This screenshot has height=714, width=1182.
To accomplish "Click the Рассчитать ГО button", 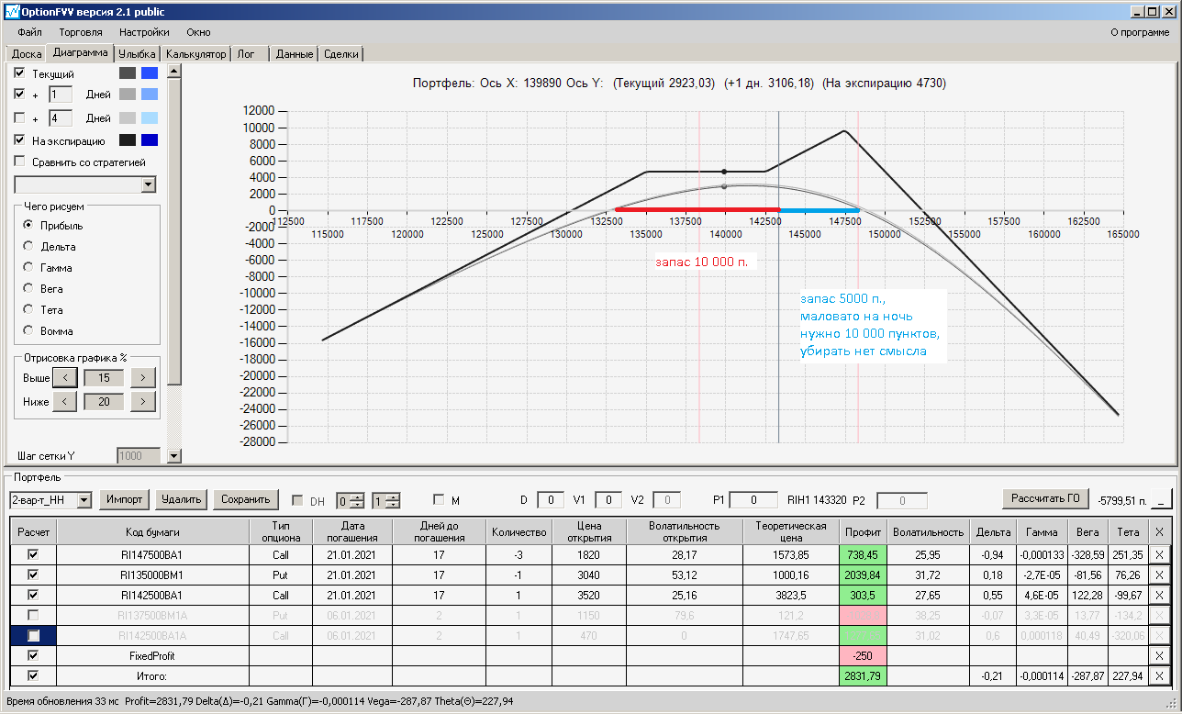I will click(x=1045, y=498).
